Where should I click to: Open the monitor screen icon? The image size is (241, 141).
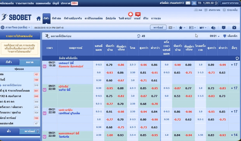(224, 28)
